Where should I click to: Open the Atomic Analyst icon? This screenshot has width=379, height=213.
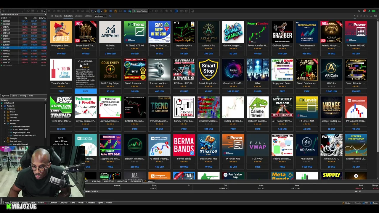tap(331, 32)
